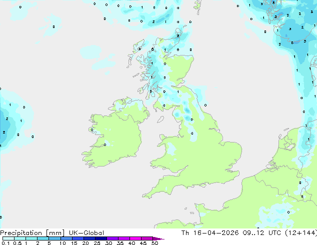Click the '40' legend scale label

pyautogui.click(x=131, y=243)
